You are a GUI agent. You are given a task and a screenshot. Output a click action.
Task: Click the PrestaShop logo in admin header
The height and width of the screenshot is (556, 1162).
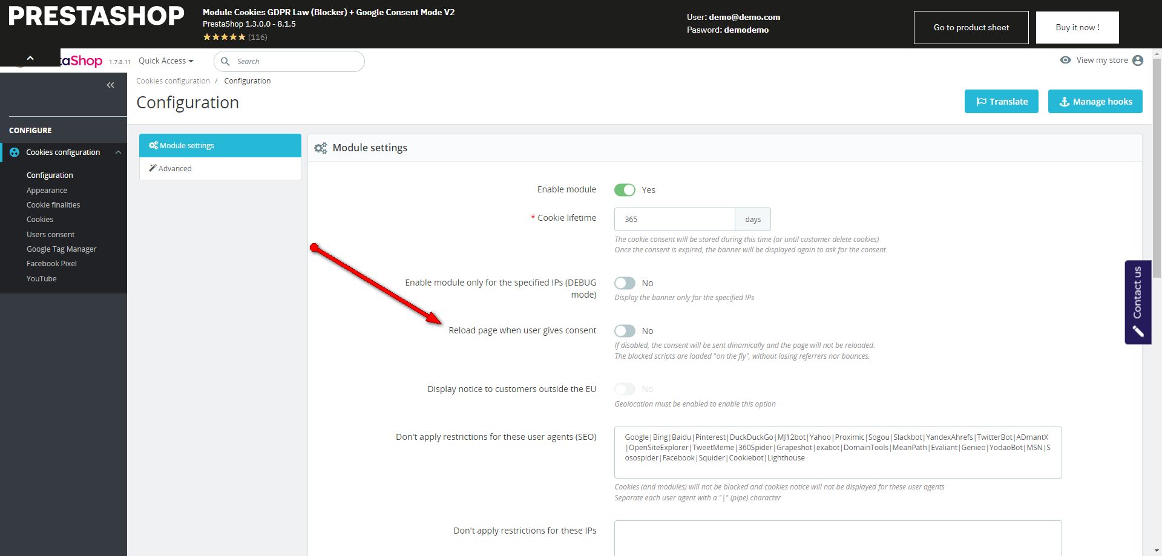[x=82, y=61]
